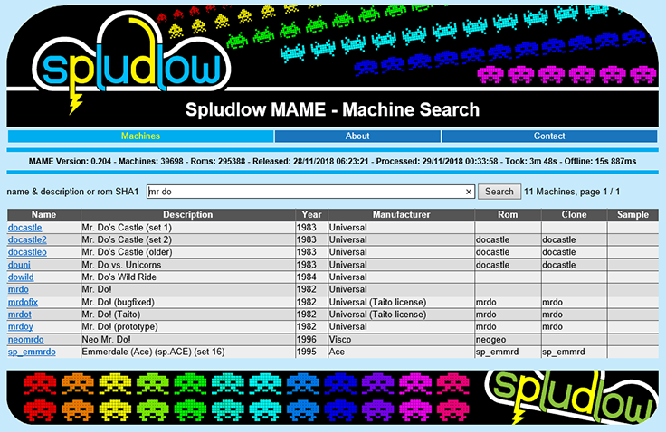Open the Contact tab
The width and height of the screenshot is (666, 432).
click(549, 136)
